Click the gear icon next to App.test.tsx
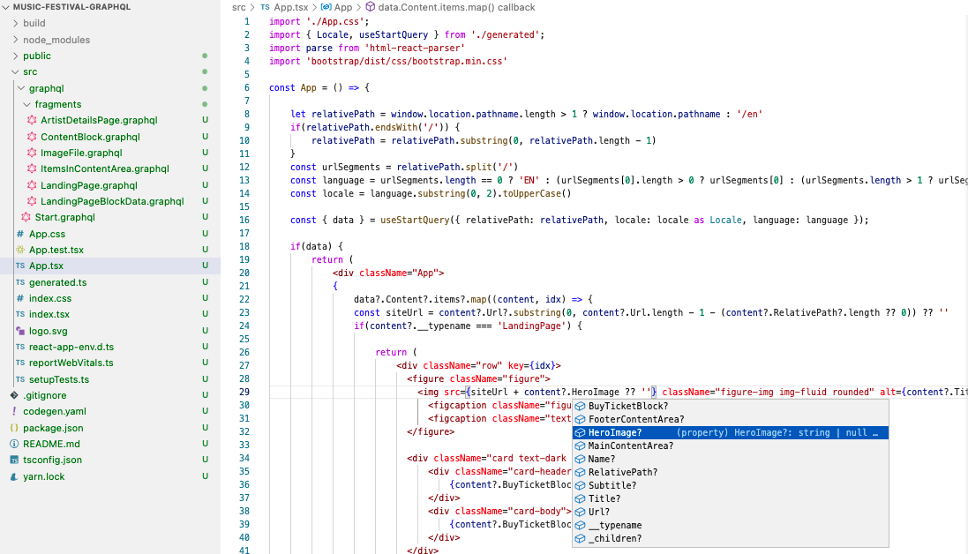Image resolution: width=968 pixels, height=554 pixels. [20, 250]
